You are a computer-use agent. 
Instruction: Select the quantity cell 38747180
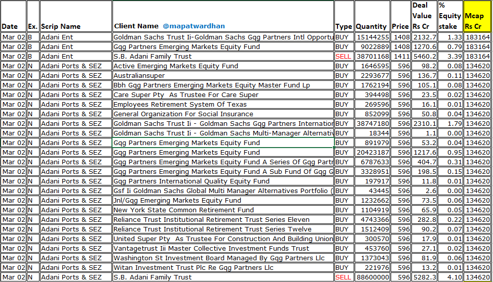tap(372, 124)
